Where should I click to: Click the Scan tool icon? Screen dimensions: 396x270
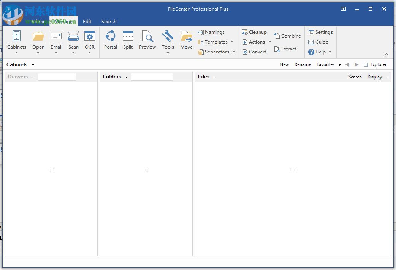tap(73, 37)
